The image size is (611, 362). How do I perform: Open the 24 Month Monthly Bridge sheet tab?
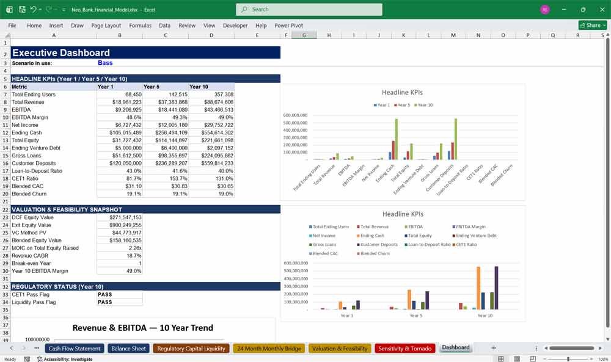(x=269, y=349)
